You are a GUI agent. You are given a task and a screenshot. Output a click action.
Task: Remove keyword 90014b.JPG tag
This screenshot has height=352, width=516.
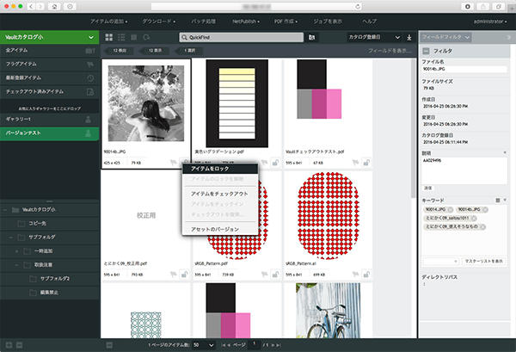coord(485,210)
